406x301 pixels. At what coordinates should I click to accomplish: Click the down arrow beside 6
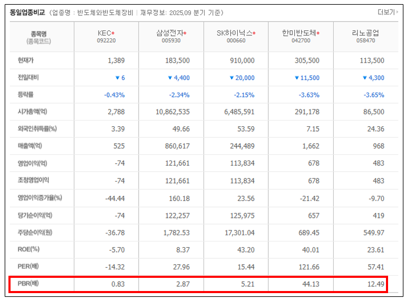[117, 78]
